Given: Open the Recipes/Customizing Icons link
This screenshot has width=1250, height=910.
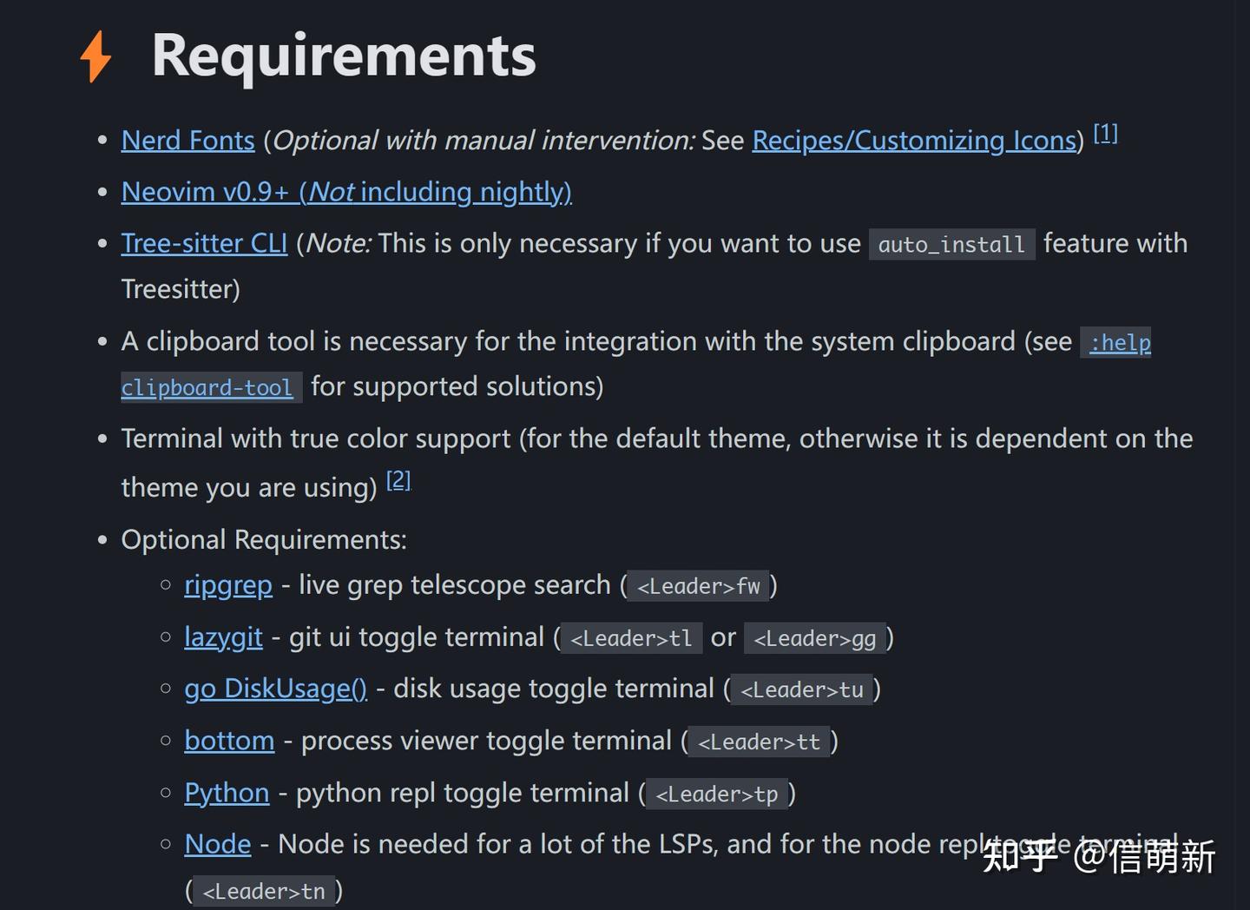Looking at the screenshot, I should click(x=913, y=141).
